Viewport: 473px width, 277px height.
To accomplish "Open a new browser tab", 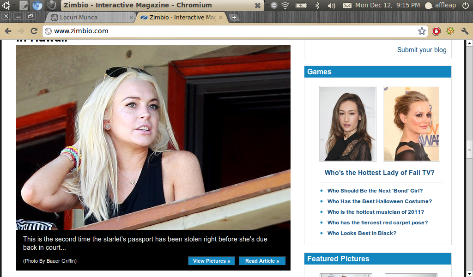I will tap(234, 18).
